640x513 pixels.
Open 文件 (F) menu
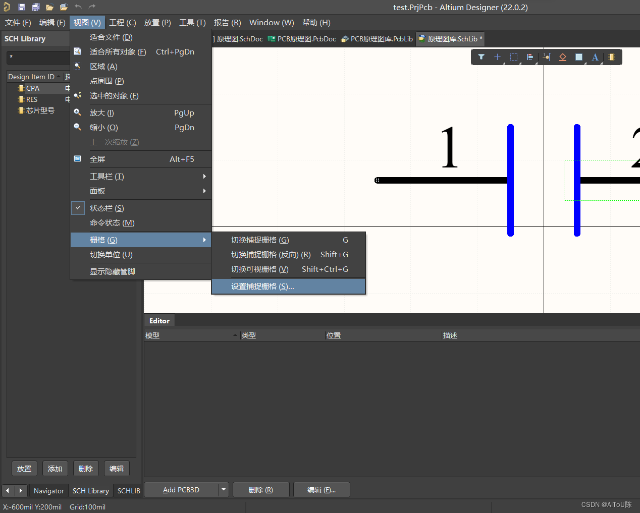(18, 23)
